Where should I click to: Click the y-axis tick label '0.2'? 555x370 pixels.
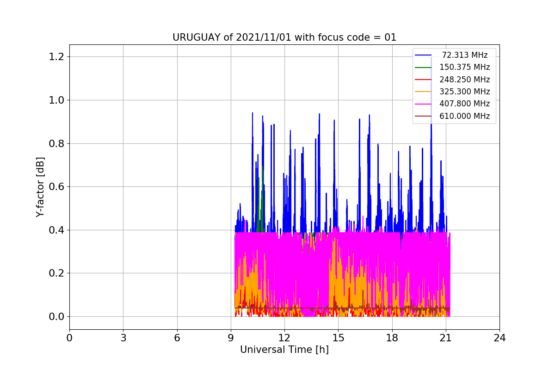pos(56,273)
